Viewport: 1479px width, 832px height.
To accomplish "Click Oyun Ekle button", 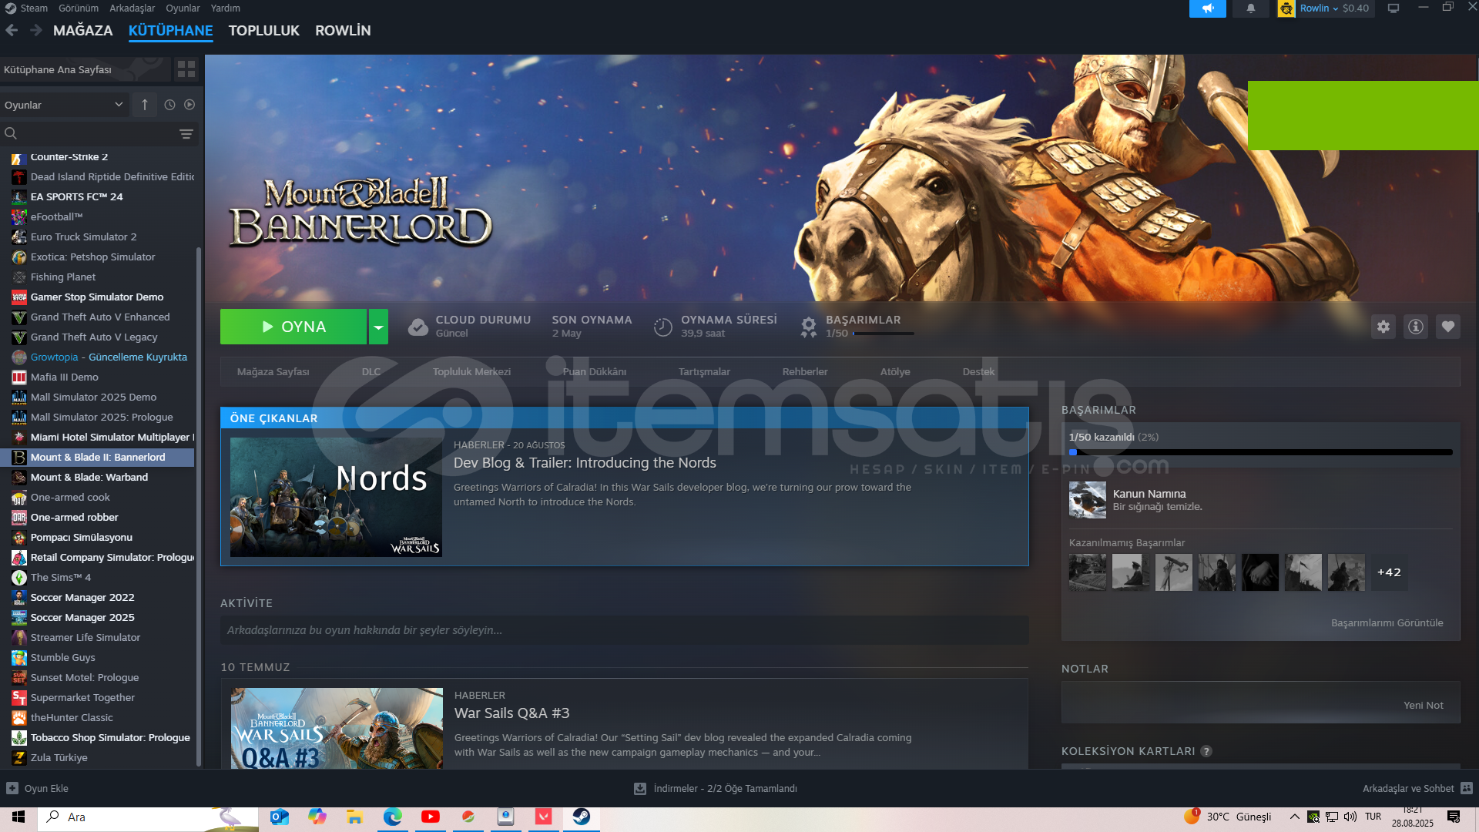I will coord(38,788).
